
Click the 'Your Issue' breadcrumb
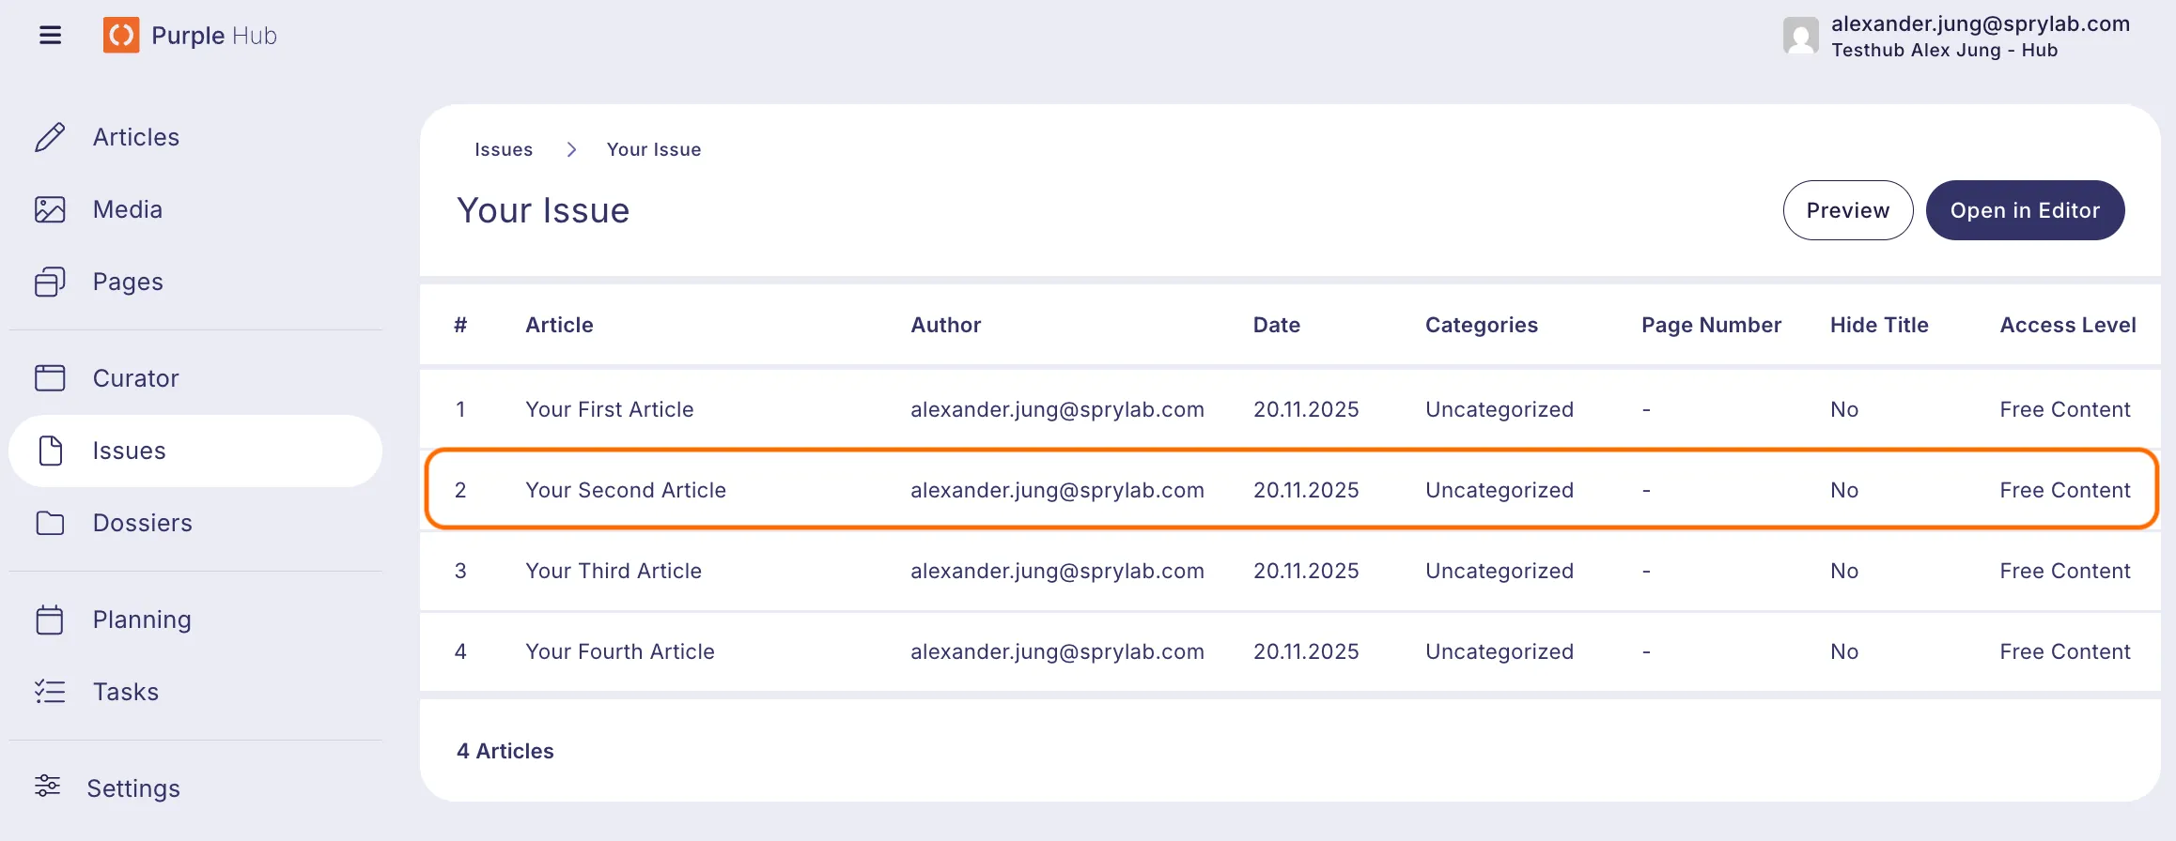(x=654, y=149)
